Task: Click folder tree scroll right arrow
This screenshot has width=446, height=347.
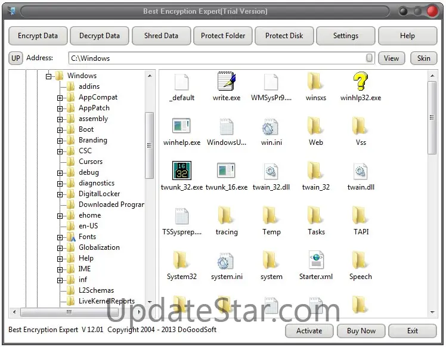Action: [x=139, y=312]
